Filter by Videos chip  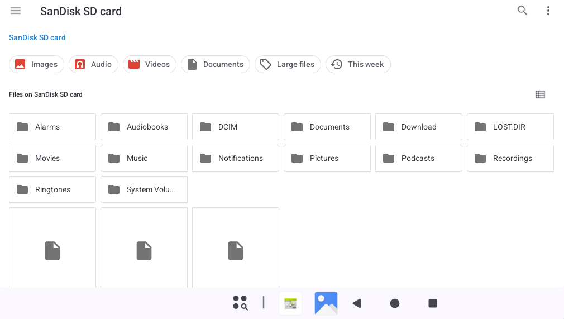pyautogui.click(x=150, y=64)
